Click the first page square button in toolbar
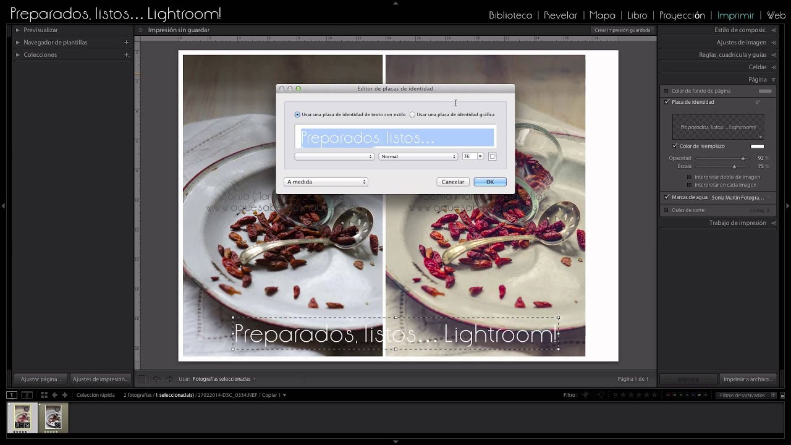 (x=142, y=379)
